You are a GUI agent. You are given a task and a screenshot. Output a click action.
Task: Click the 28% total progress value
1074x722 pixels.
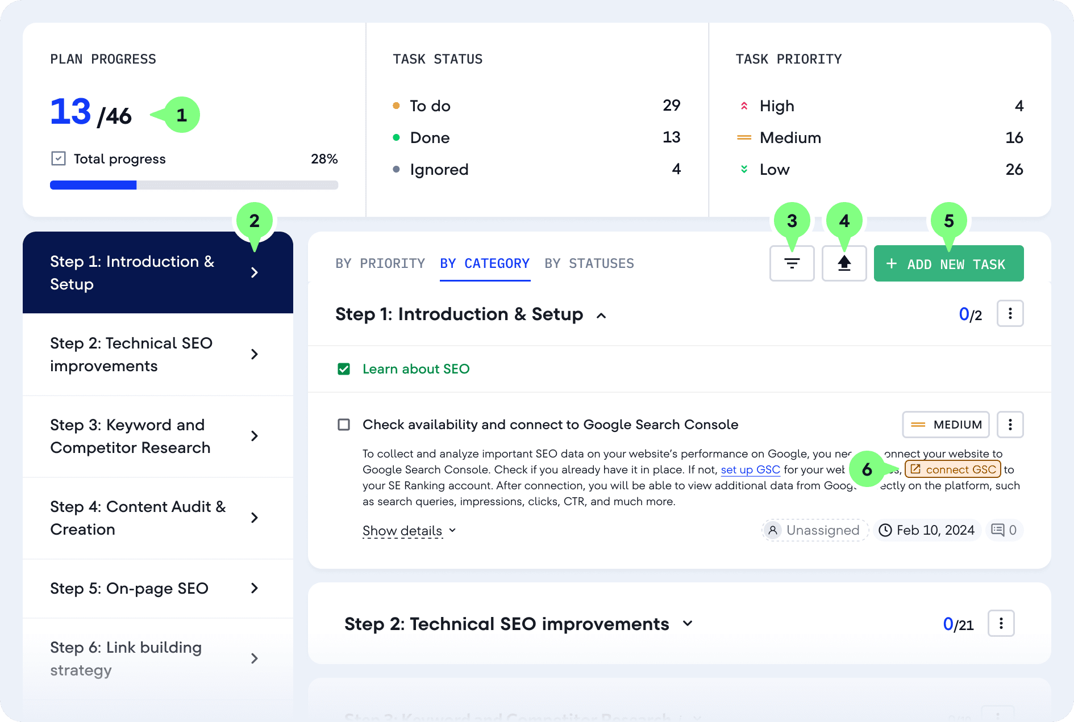click(x=324, y=159)
